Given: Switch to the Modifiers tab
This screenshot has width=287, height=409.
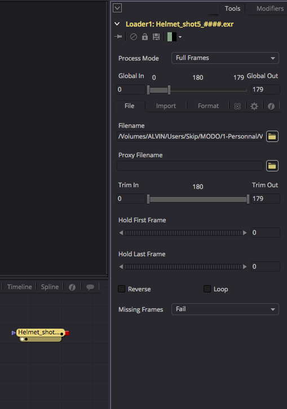Looking at the screenshot, I should [270, 8].
